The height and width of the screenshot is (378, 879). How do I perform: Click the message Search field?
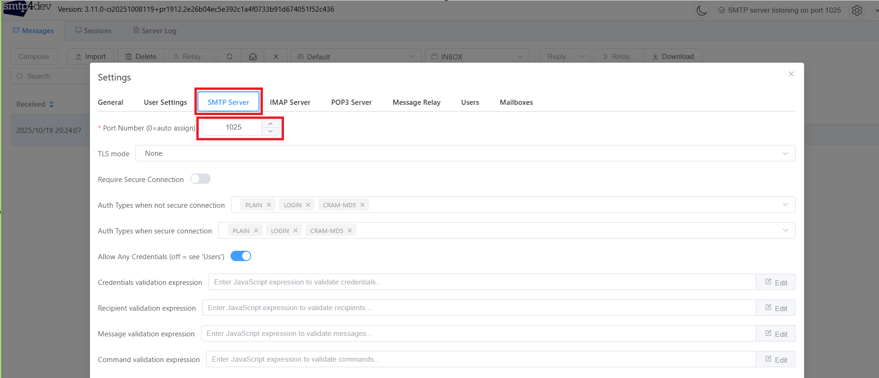[50, 76]
